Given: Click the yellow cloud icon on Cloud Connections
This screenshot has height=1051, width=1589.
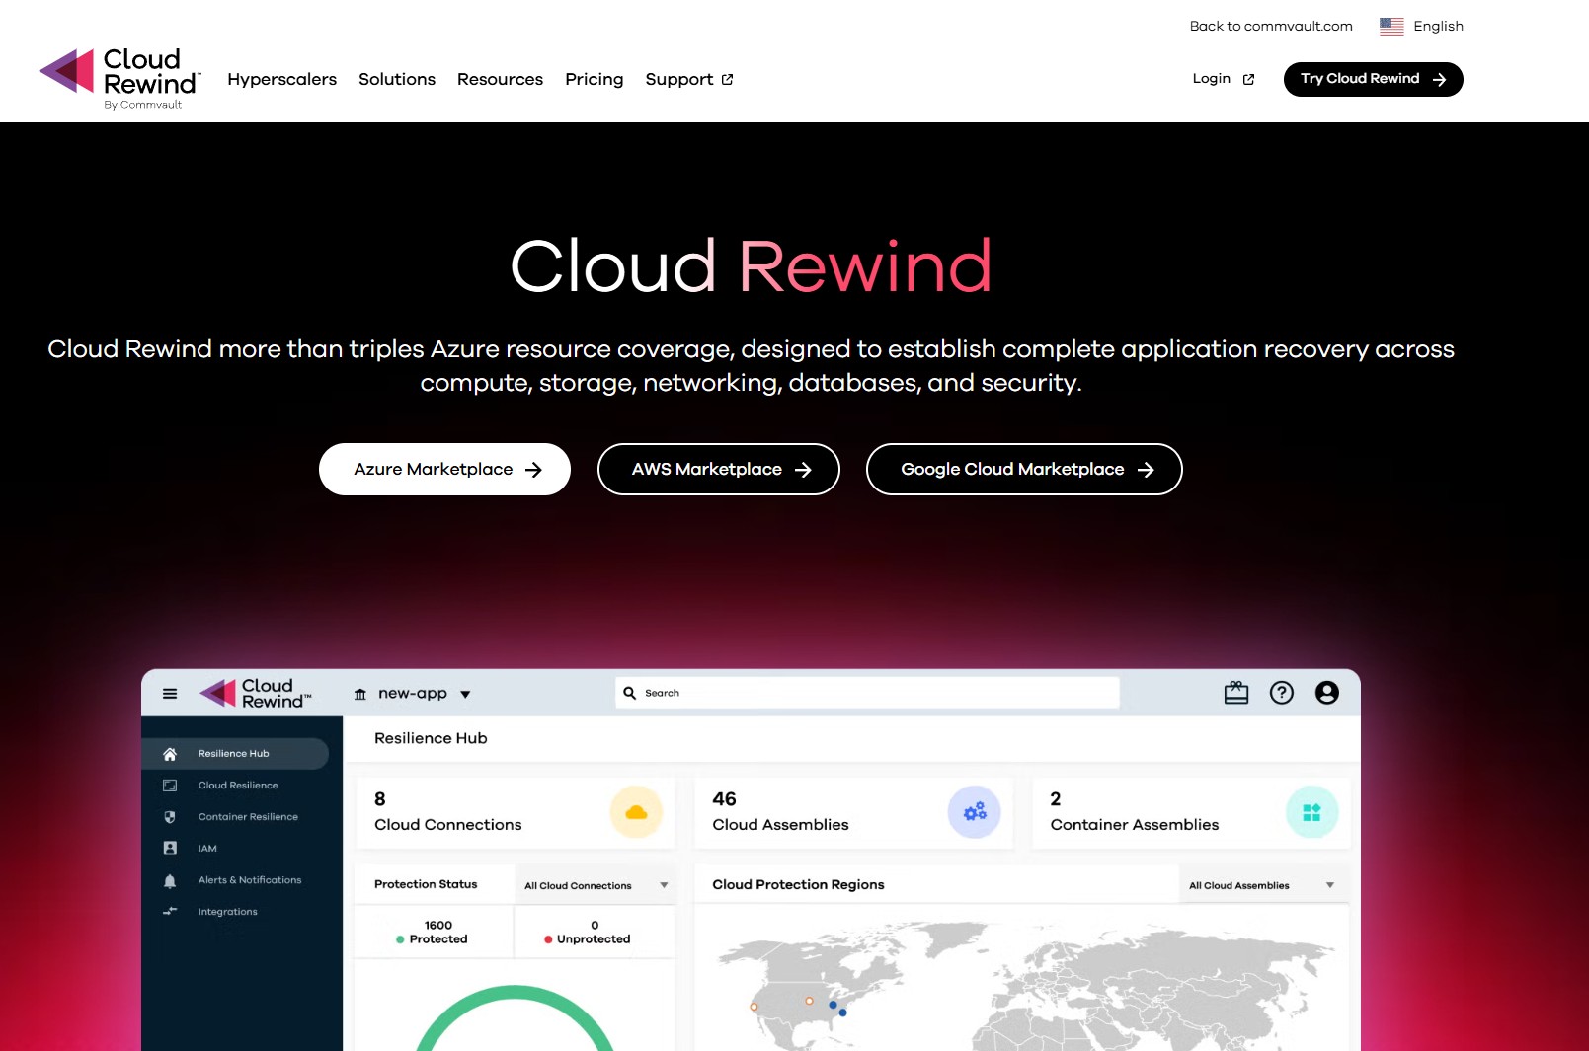Looking at the screenshot, I should (636, 812).
